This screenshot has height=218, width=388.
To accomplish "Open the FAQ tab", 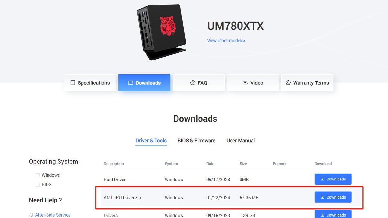I will pyautogui.click(x=199, y=83).
